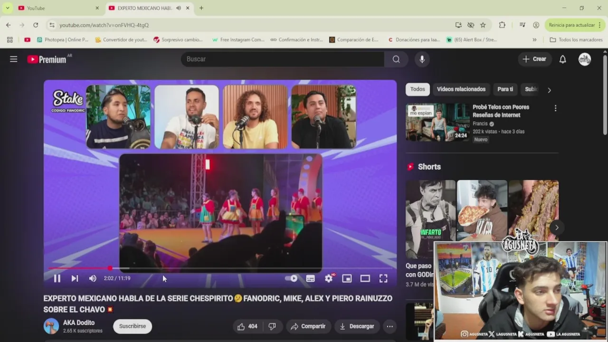This screenshot has height=342, width=608.
Task: Click Reinicia para actualizar button
Action: [572, 25]
